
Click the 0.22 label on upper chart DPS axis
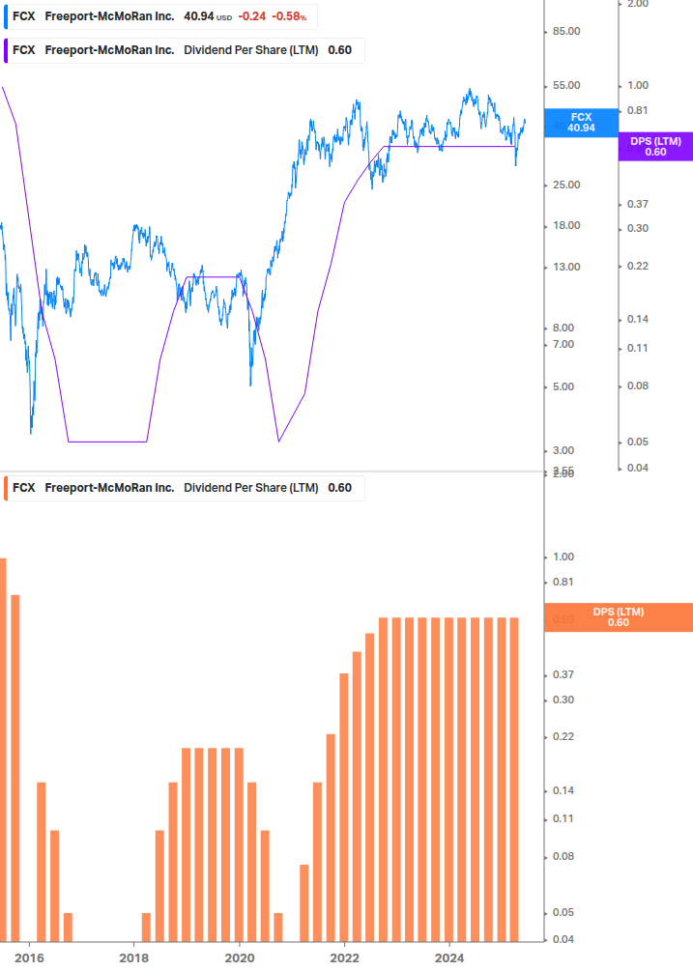point(638,267)
